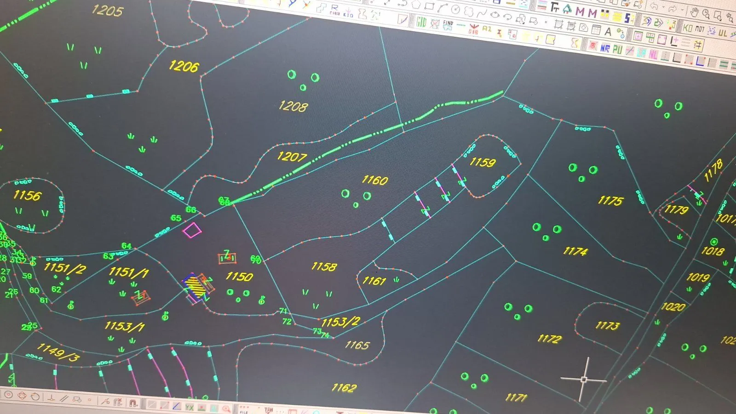Click the blue S icon in top toolbar

(628, 18)
